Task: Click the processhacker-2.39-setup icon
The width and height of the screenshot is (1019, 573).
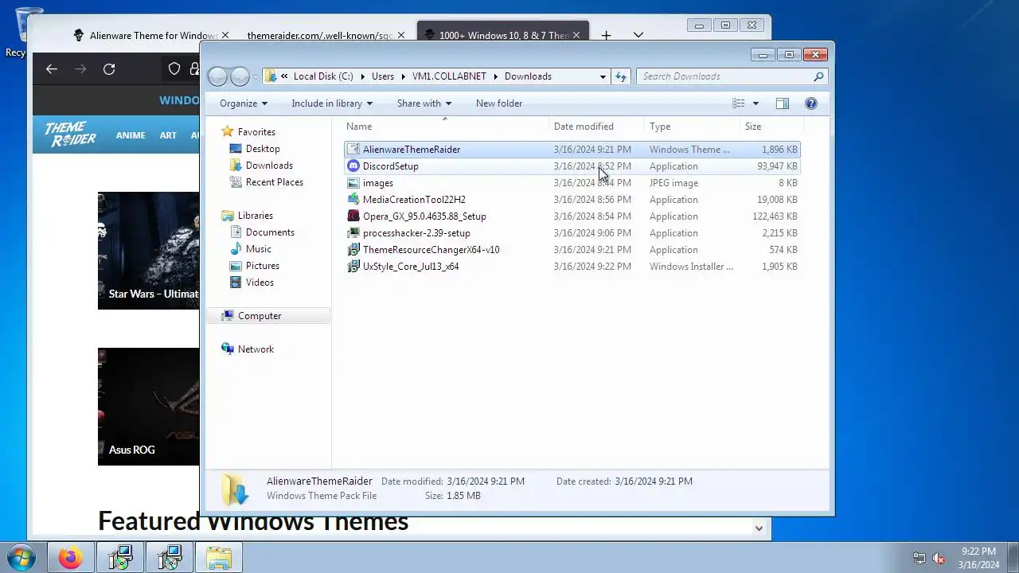Action: click(353, 233)
